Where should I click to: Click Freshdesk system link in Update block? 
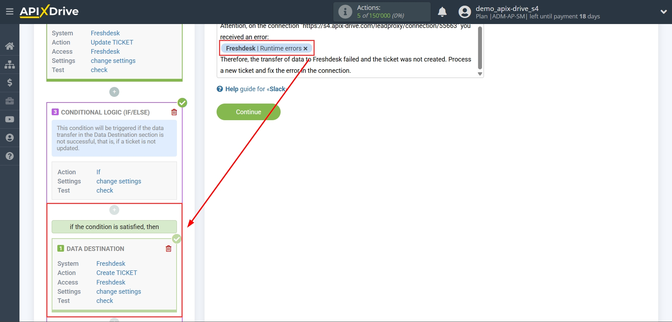click(105, 33)
